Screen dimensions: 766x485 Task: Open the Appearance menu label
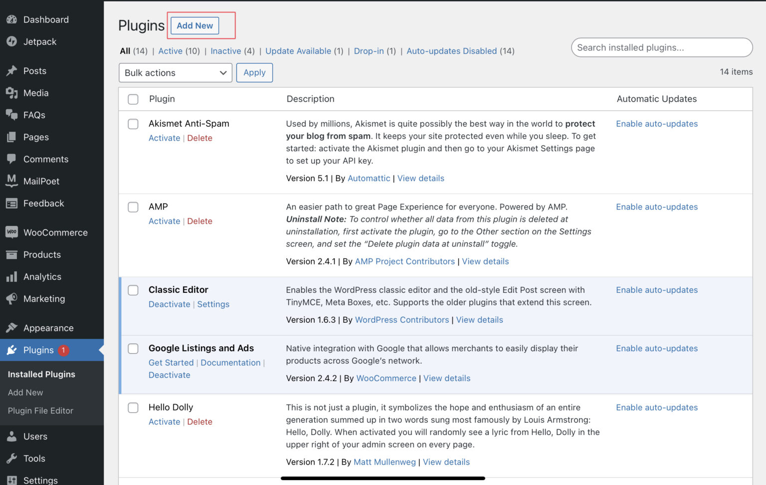48,328
